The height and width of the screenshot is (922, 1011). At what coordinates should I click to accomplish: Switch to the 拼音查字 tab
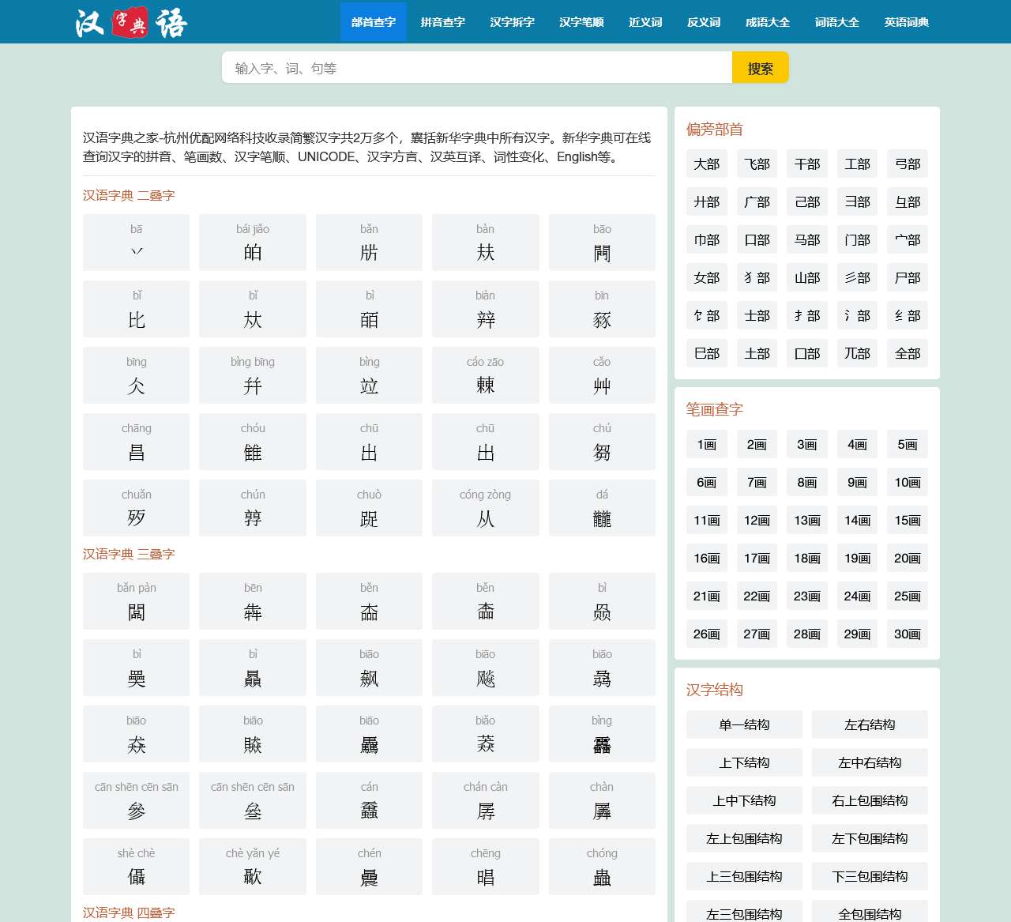tap(442, 22)
